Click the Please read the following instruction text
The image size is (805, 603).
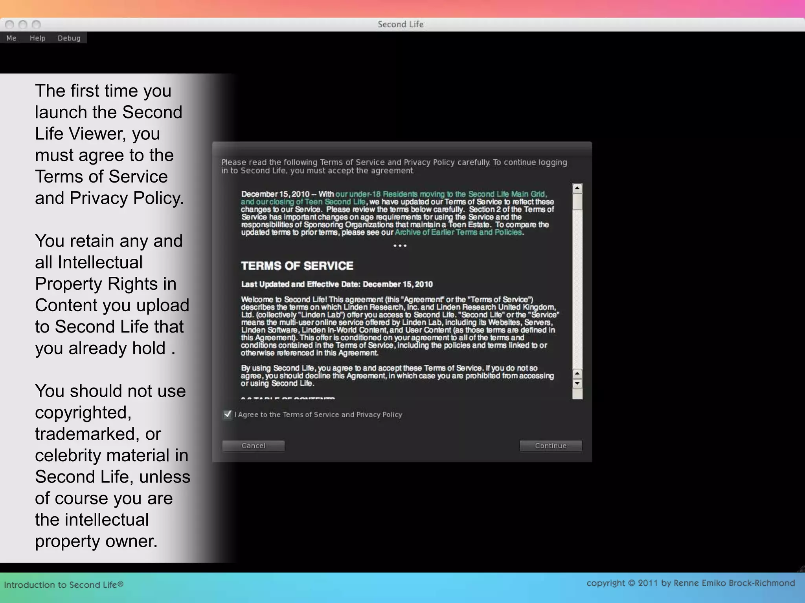[x=394, y=166]
